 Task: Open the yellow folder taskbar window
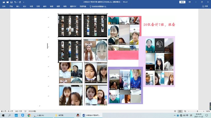pos(64,115)
